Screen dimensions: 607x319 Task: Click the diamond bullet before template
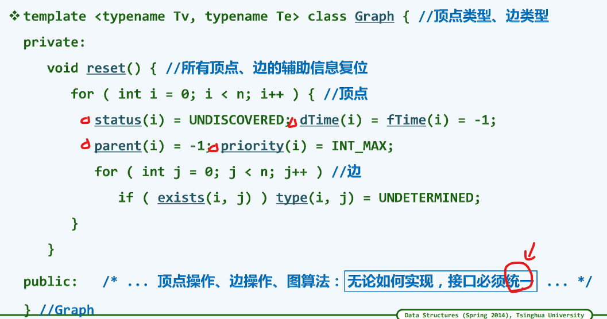pyautogui.click(x=14, y=17)
